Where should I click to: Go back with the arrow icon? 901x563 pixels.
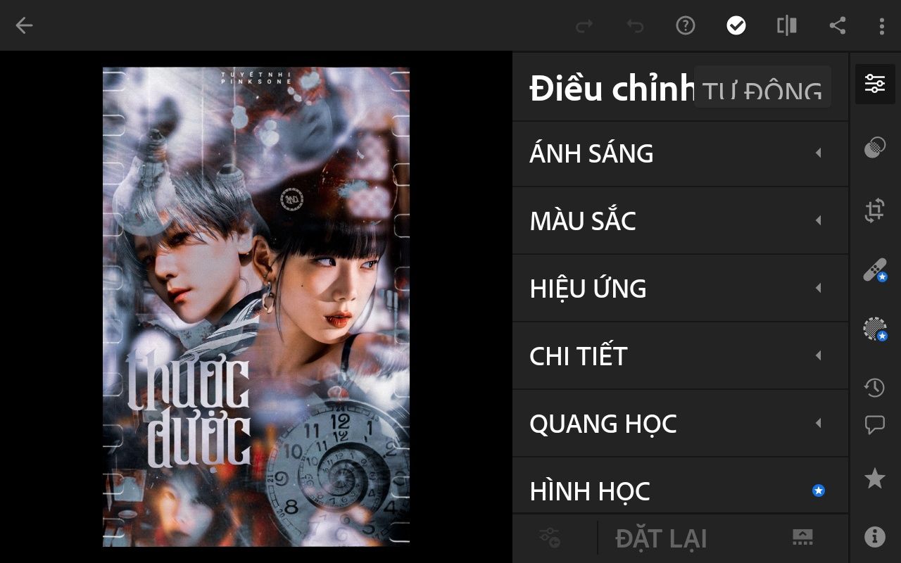24,26
